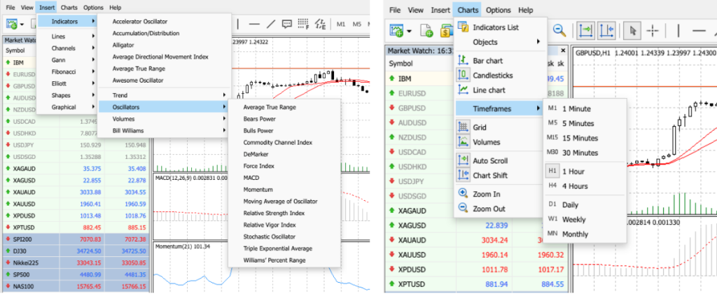Toggle Grid in the Charts menu

pyautogui.click(x=479, y=127)
